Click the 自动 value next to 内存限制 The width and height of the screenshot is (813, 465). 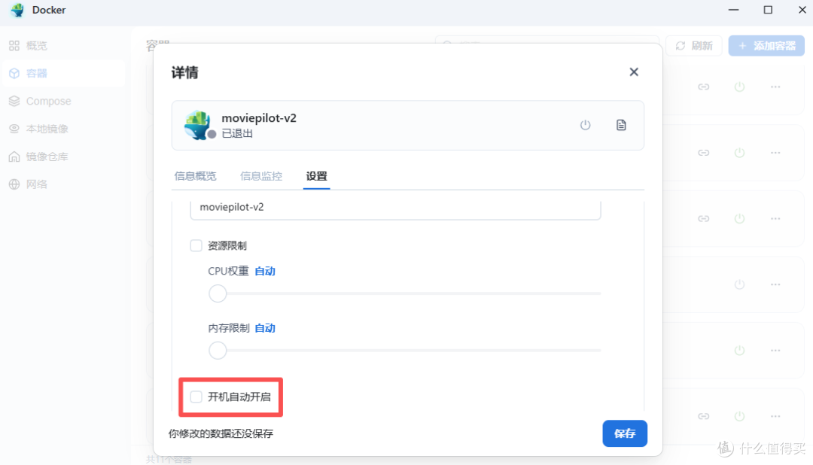coord(265,328)
